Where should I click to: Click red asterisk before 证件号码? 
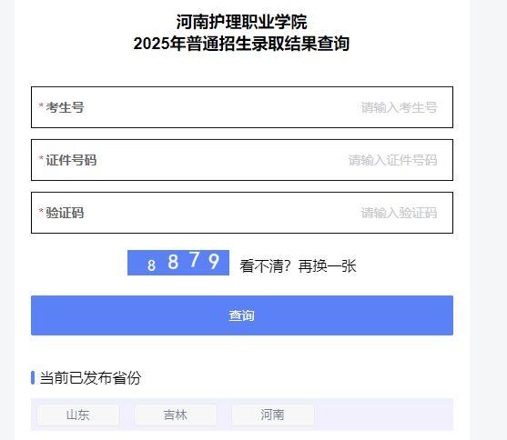click(x=41, y=158)
